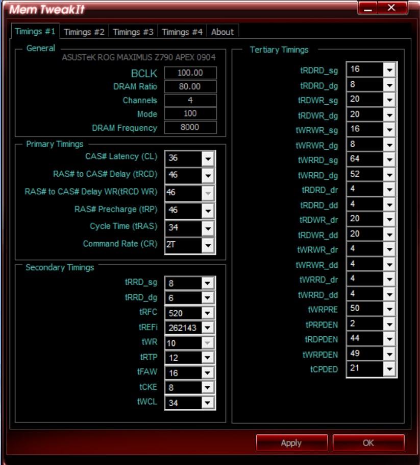Select the Timings #4 tab

pyautogui.click(x=182, y=32)
